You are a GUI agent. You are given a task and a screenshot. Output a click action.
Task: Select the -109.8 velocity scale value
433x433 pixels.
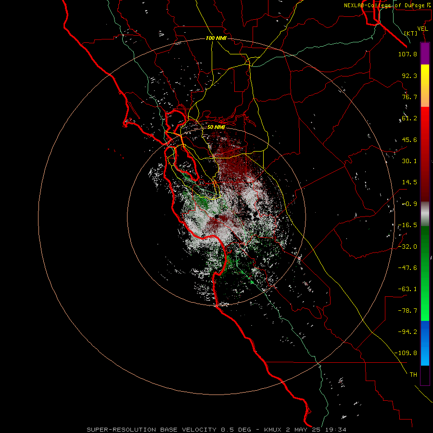point(406,353)
